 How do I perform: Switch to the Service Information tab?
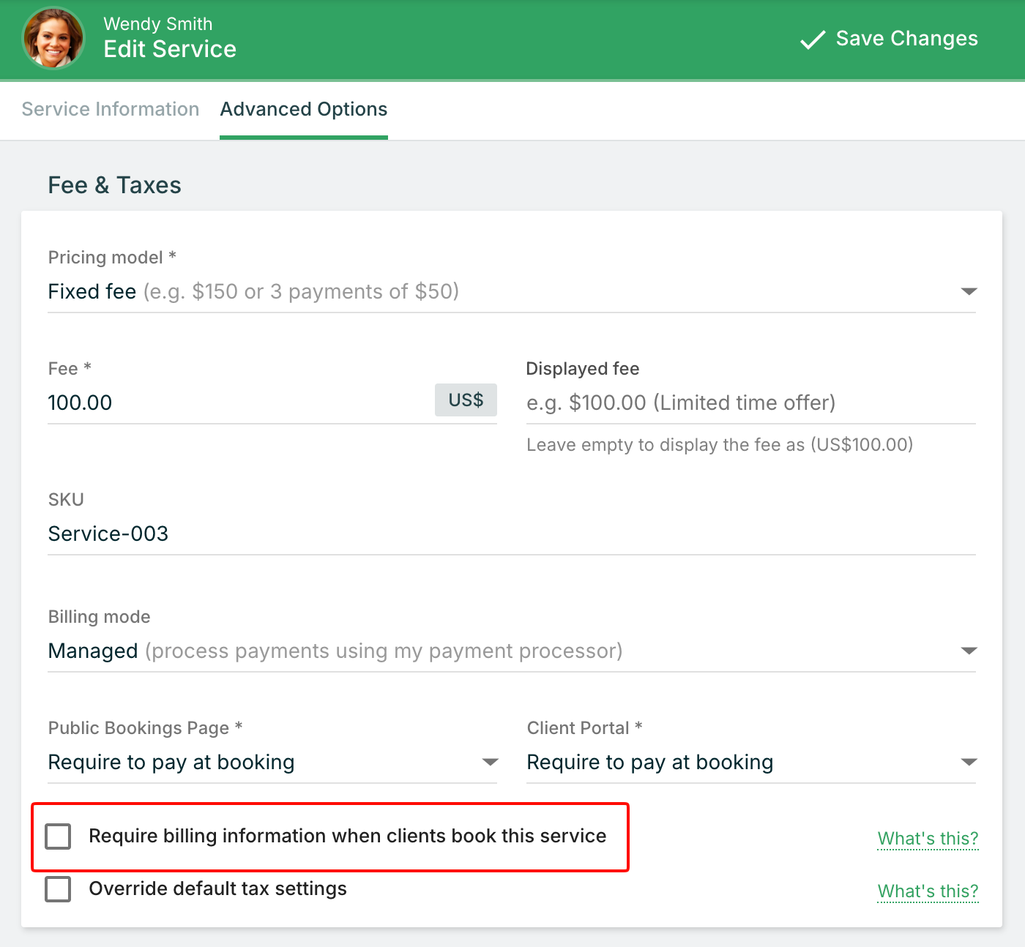111,109
